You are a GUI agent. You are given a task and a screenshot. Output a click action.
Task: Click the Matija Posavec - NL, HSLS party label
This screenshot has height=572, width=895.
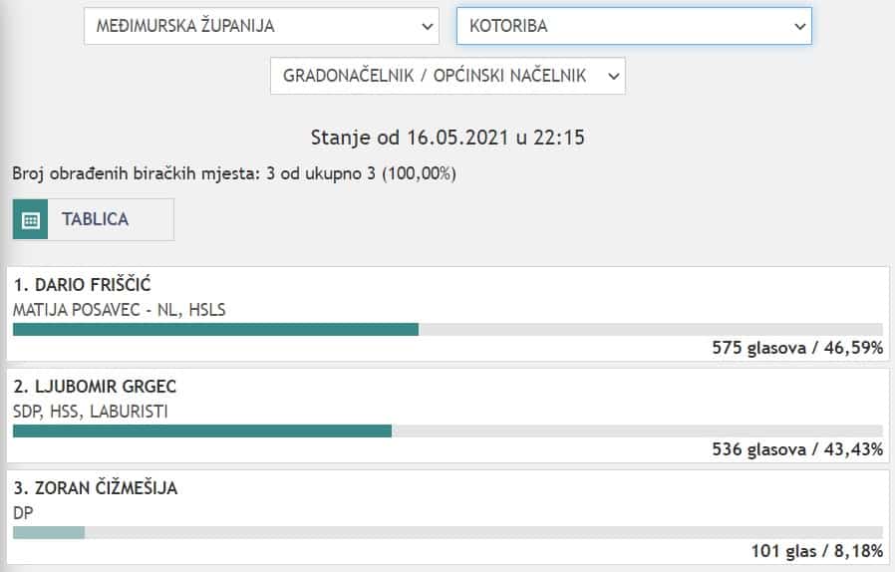pyautogui.click(x=119, y=310)
